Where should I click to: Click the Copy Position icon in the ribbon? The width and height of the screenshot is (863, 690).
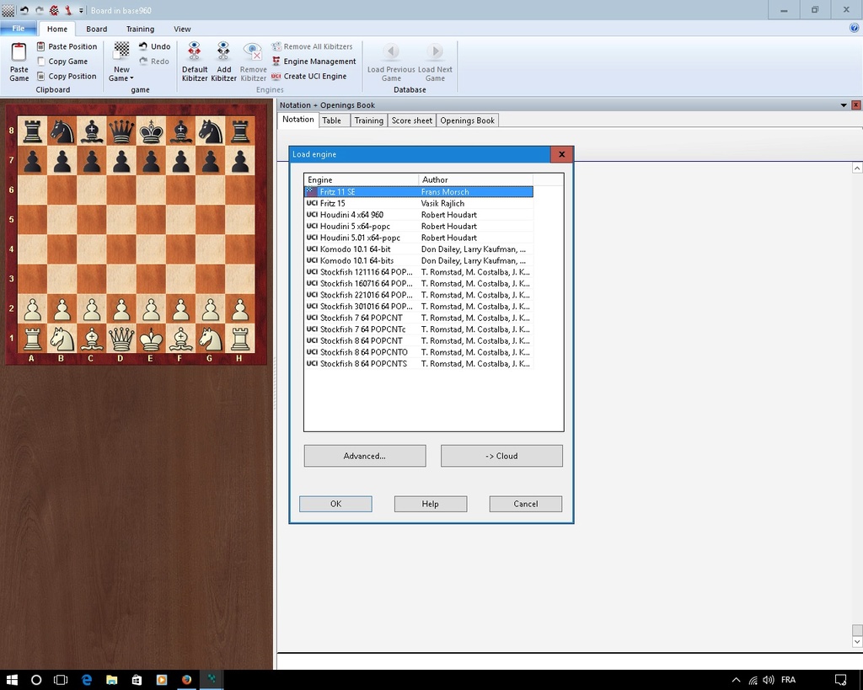pos(40,76)
